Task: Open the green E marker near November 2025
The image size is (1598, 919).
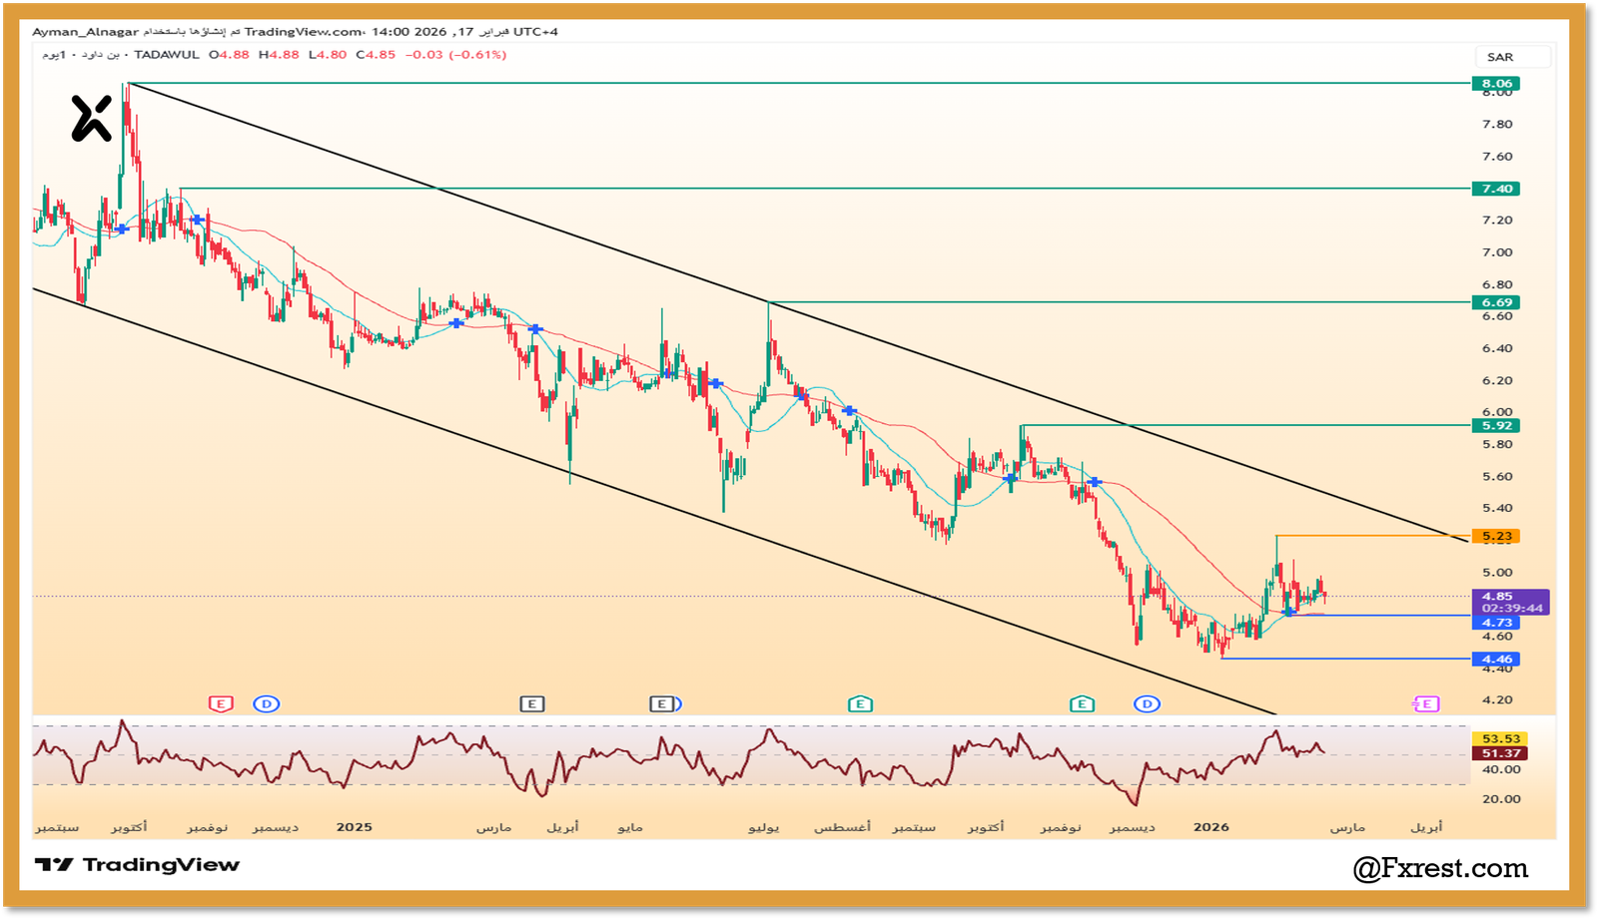Action: [1082, 703]
